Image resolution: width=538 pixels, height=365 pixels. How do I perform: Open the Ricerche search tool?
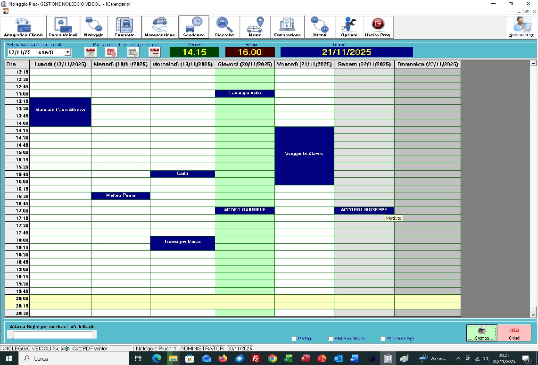click(x=224, y=27)
